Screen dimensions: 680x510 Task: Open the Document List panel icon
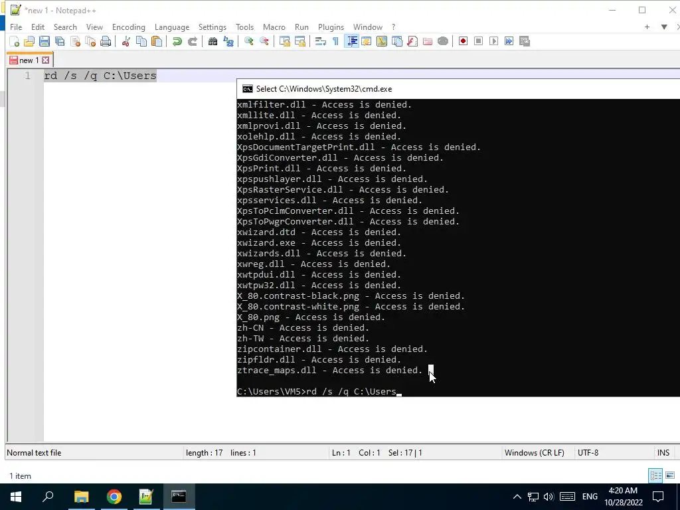pos(397,41)
